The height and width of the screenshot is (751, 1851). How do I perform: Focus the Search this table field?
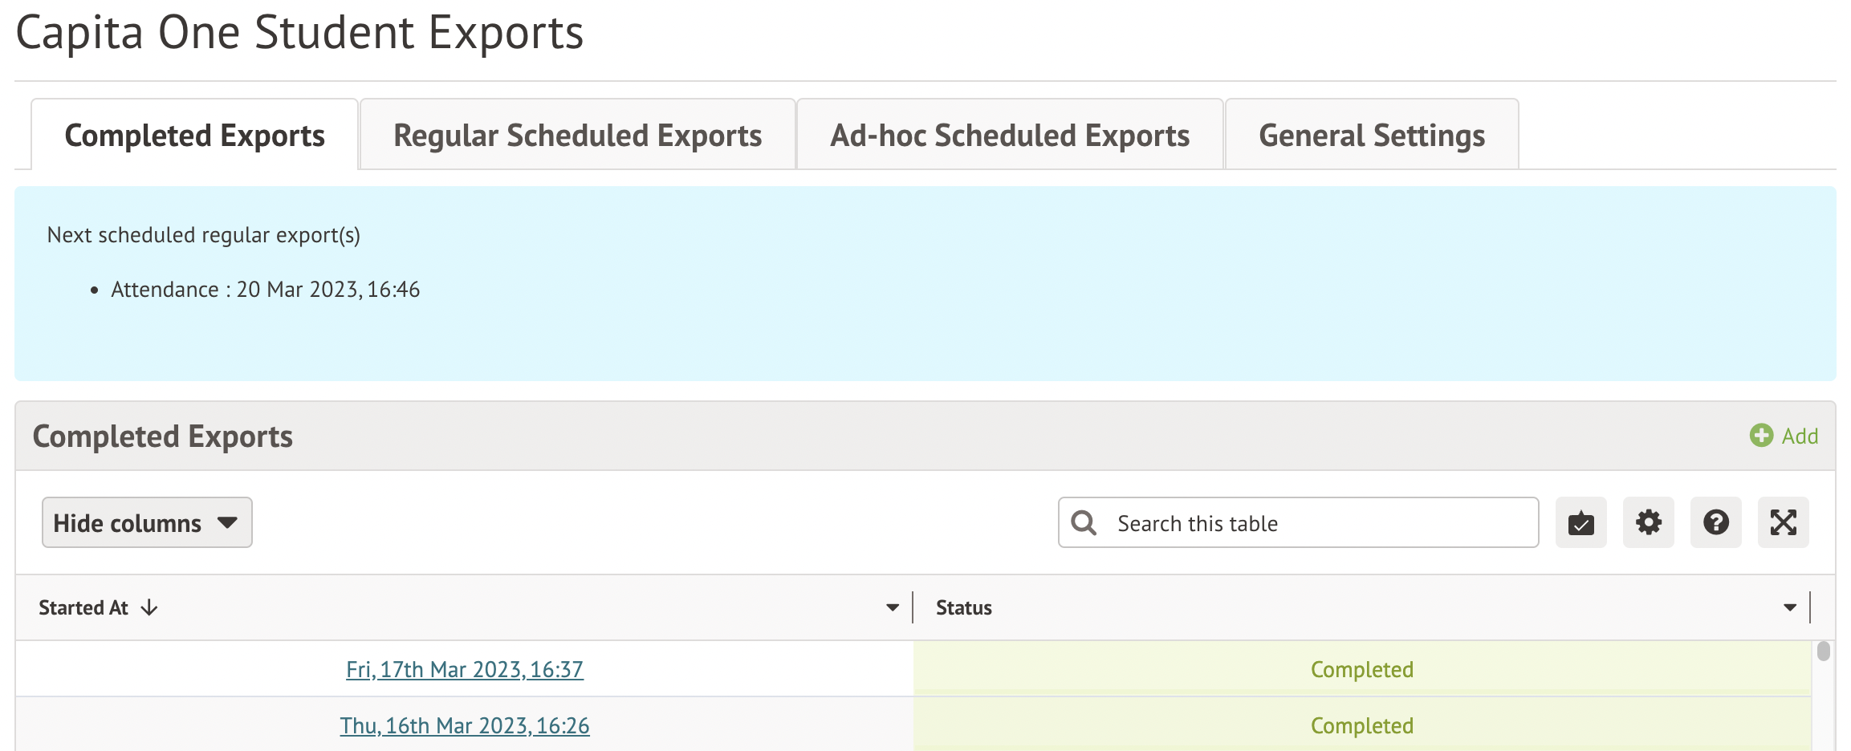(x=1316, y=523)
